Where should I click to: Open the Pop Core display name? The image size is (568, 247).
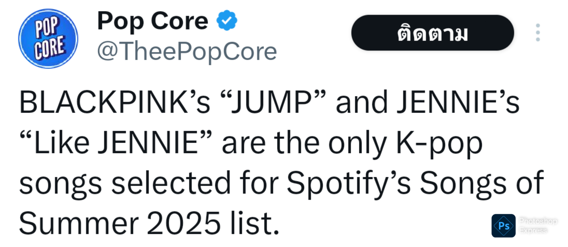(153, 21)
